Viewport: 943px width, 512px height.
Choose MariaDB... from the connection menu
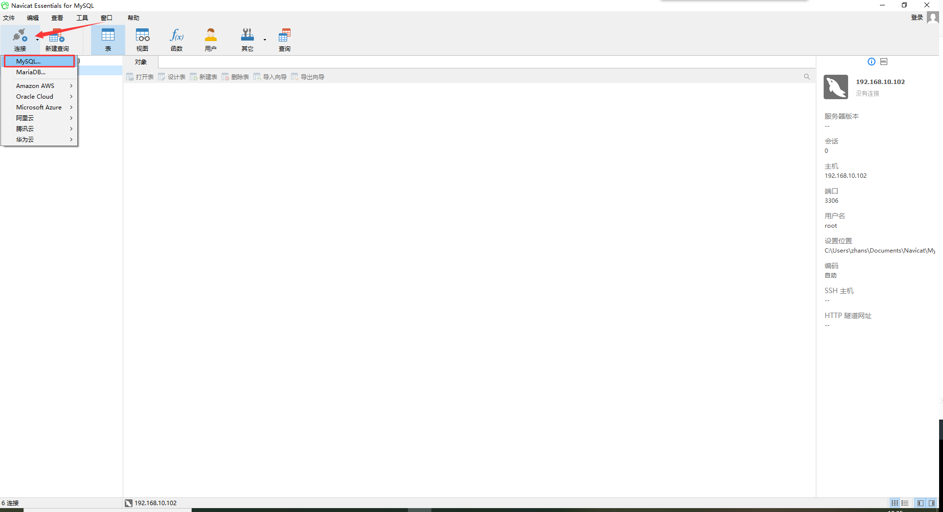click(x=39, y=72)
